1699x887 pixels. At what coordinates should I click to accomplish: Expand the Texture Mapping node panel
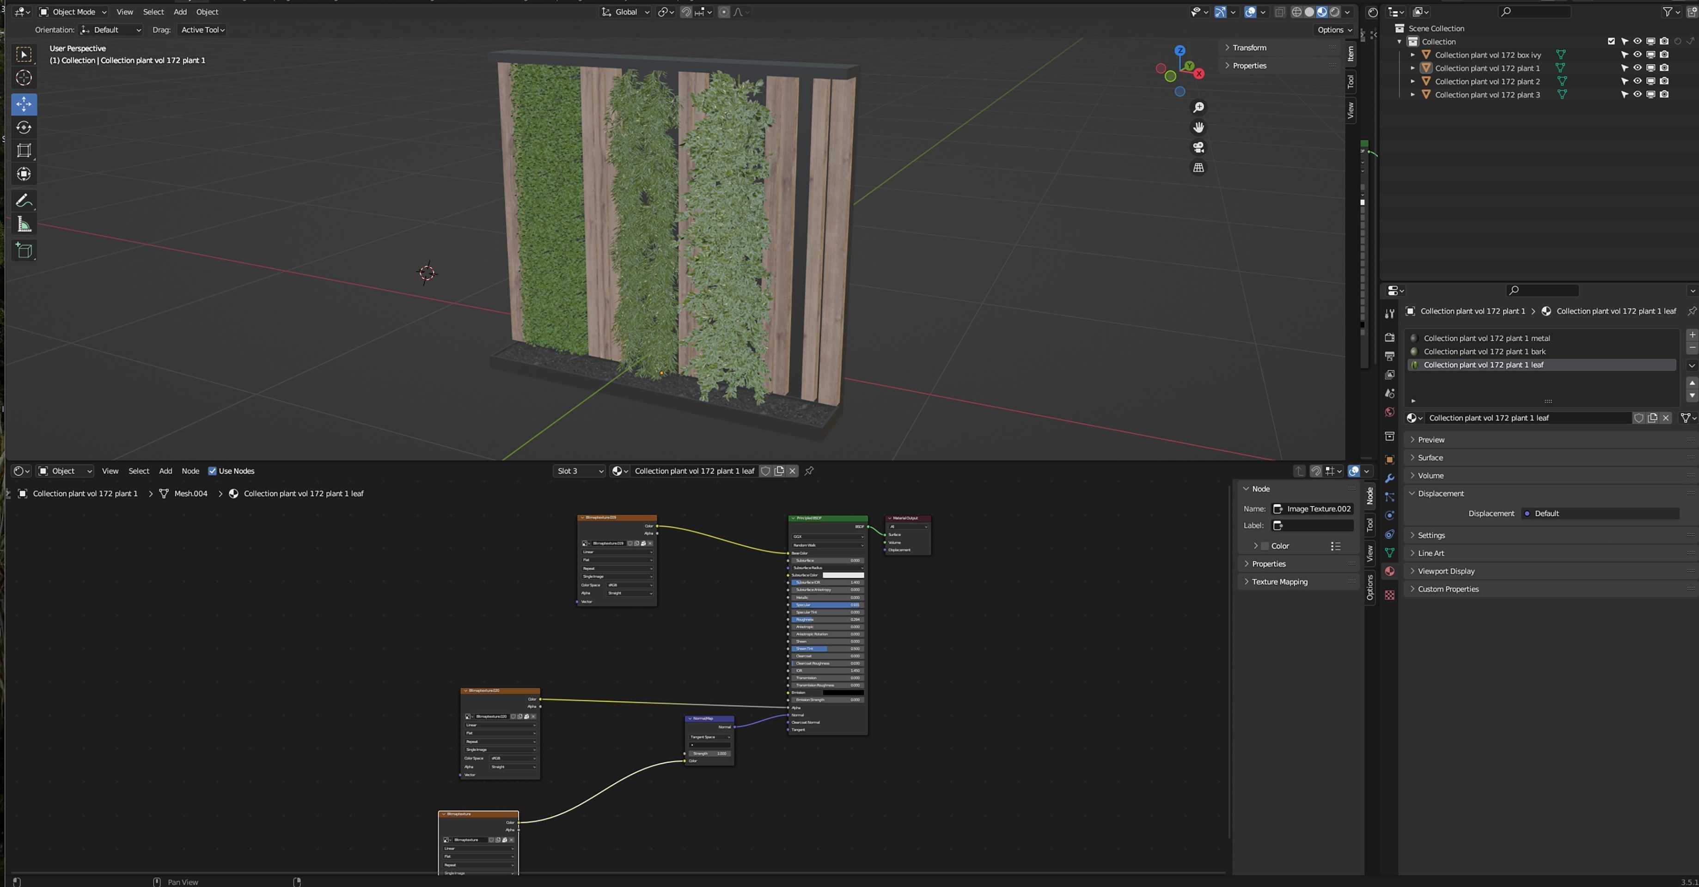point(1279,582)
